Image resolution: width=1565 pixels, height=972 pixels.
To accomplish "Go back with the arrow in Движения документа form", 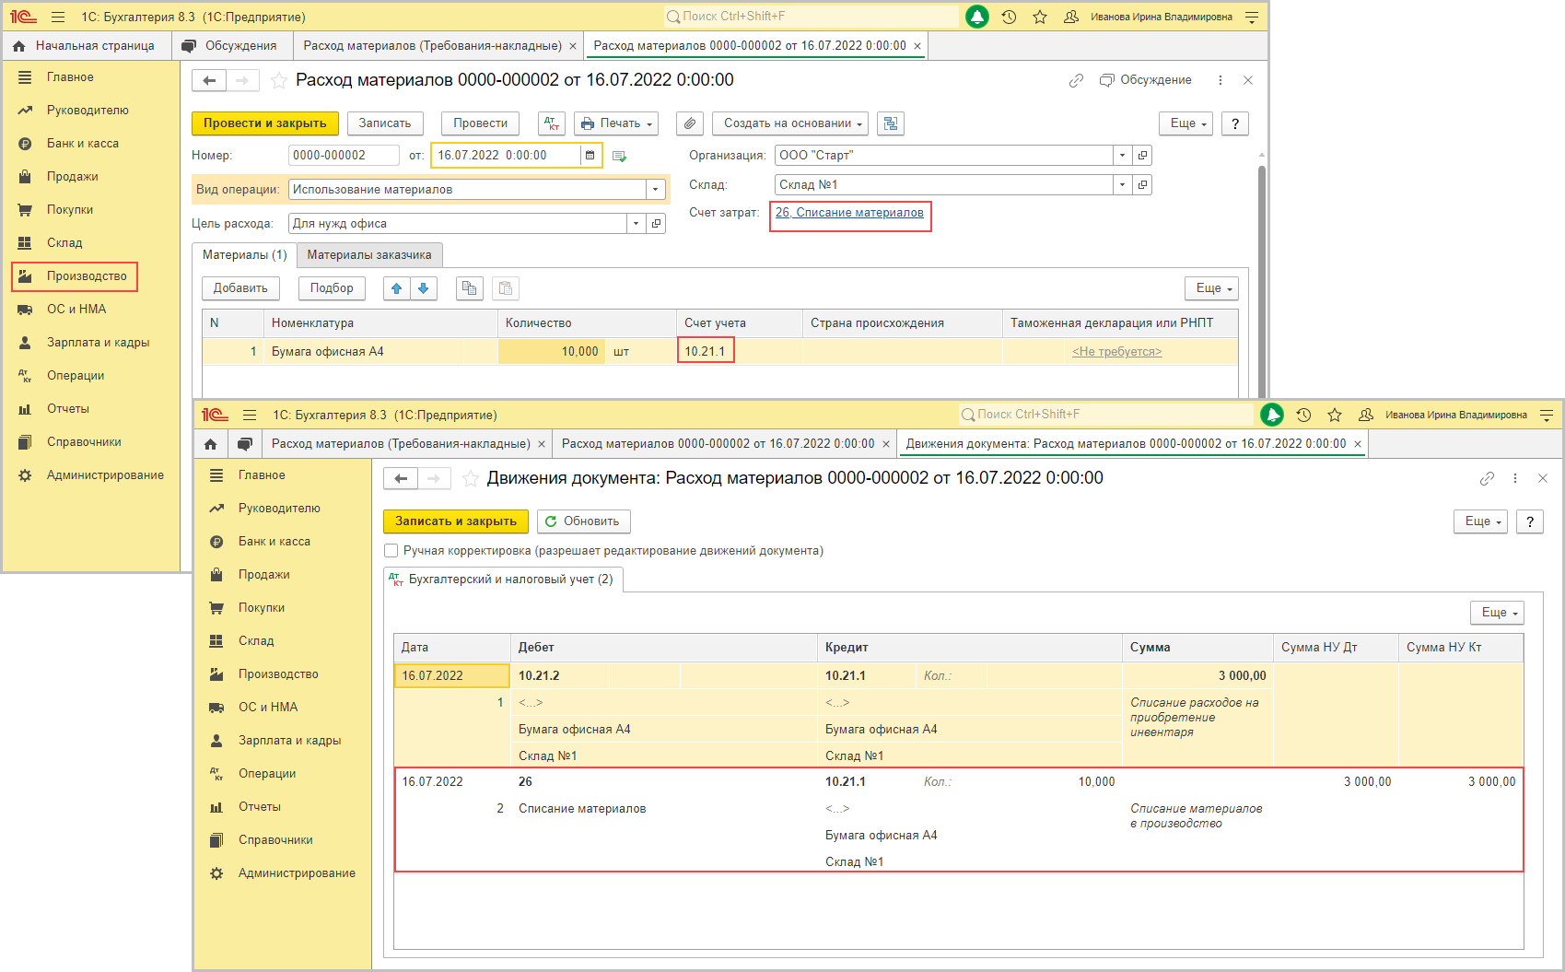I will 401,478.
